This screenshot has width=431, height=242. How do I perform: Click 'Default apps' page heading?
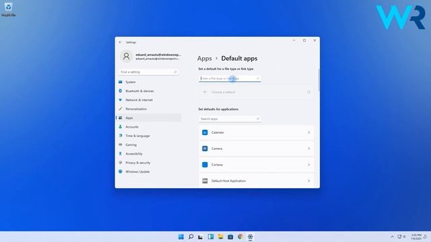tap(239, 58)
